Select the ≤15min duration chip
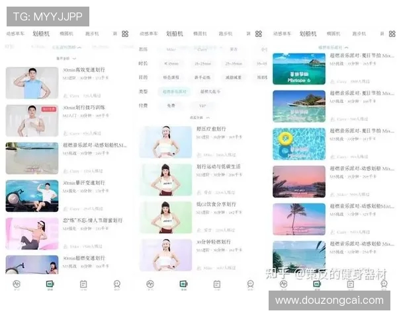397x317 pixels. pos(171,63)
